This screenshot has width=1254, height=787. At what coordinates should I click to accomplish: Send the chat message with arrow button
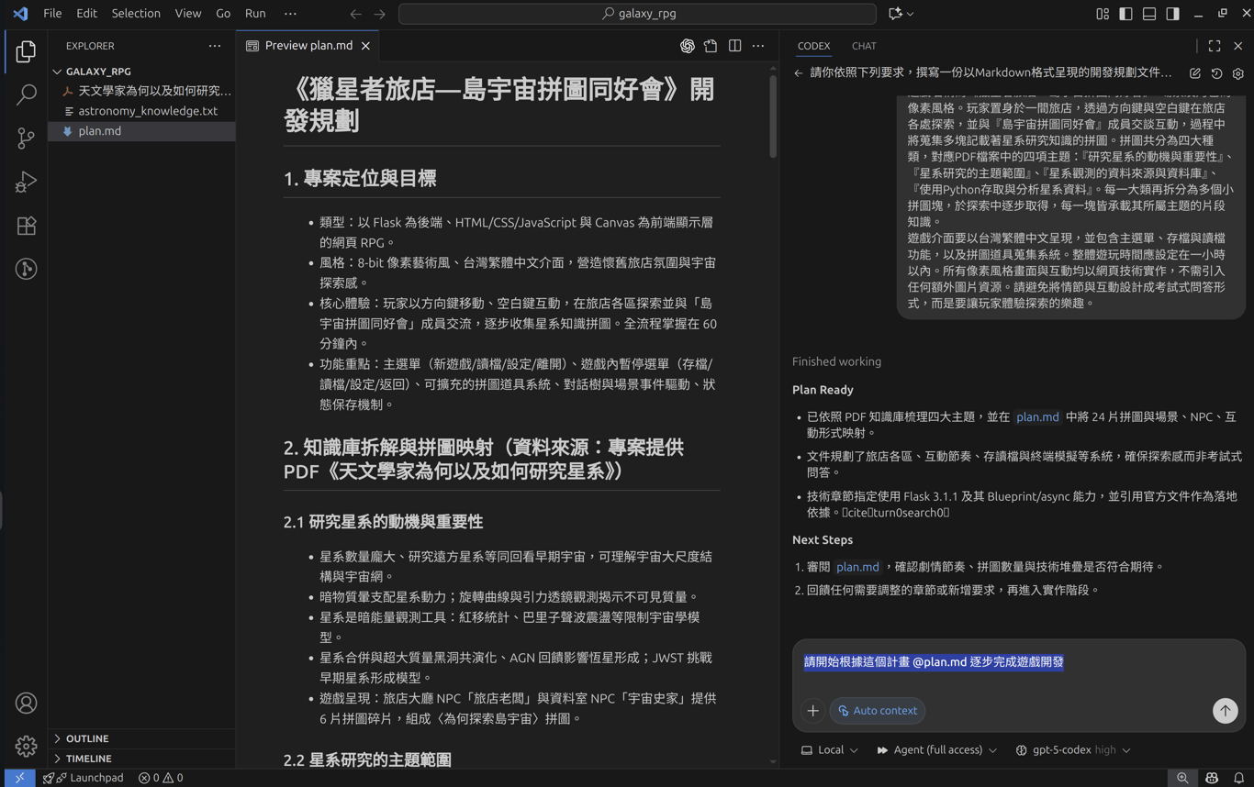click(1225, 711)
